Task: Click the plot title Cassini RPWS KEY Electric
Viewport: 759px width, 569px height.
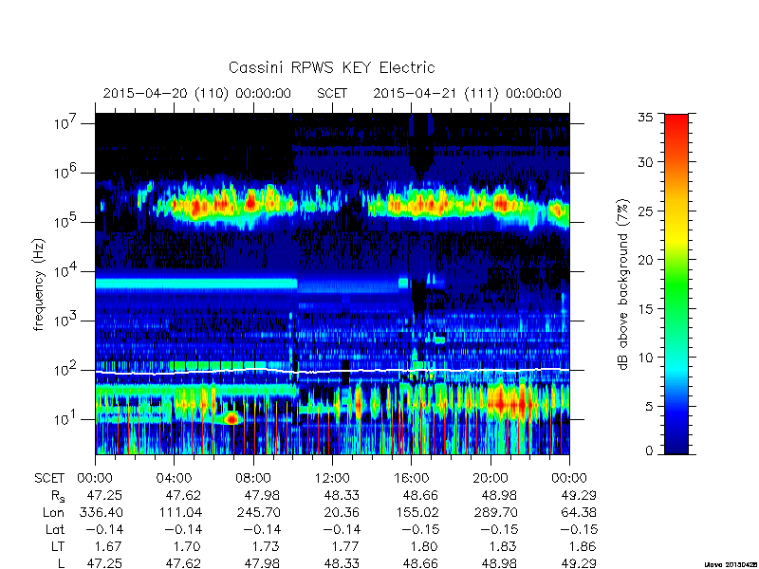Action: click(331, 67)
